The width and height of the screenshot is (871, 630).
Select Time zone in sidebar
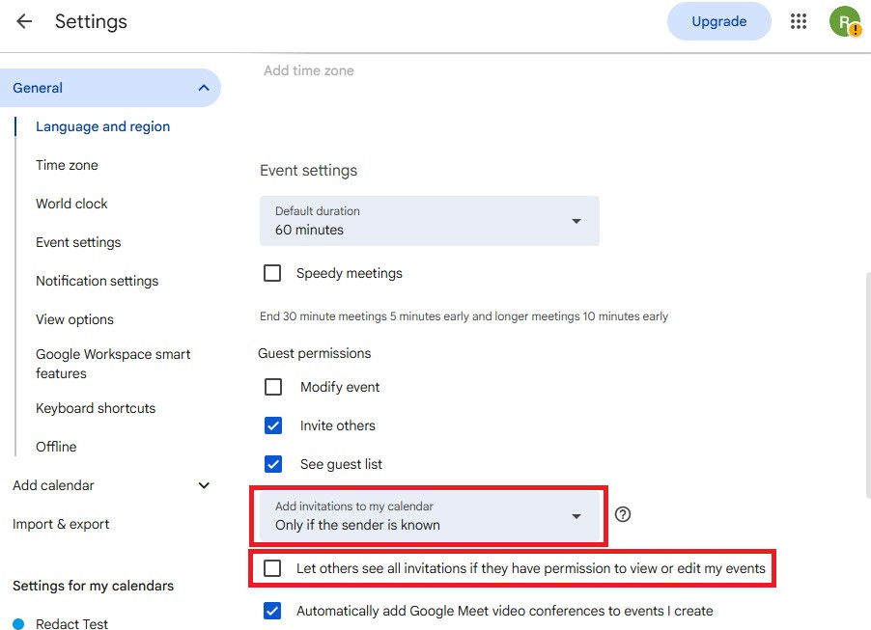click(67, 165)
